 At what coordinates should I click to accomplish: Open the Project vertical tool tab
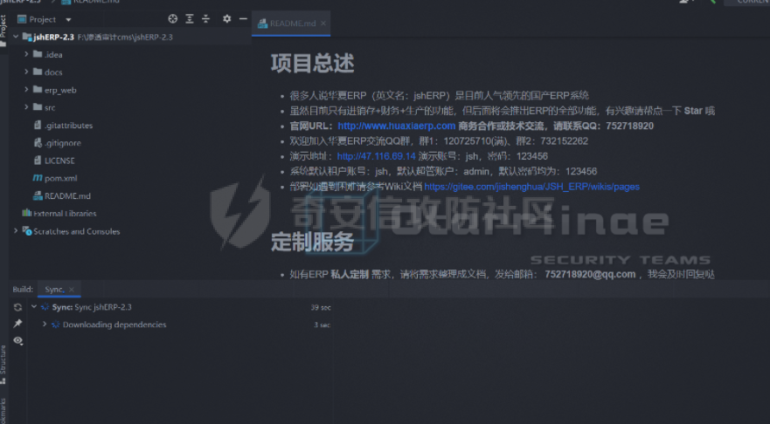pyautogui.click(x=3, y=31)
